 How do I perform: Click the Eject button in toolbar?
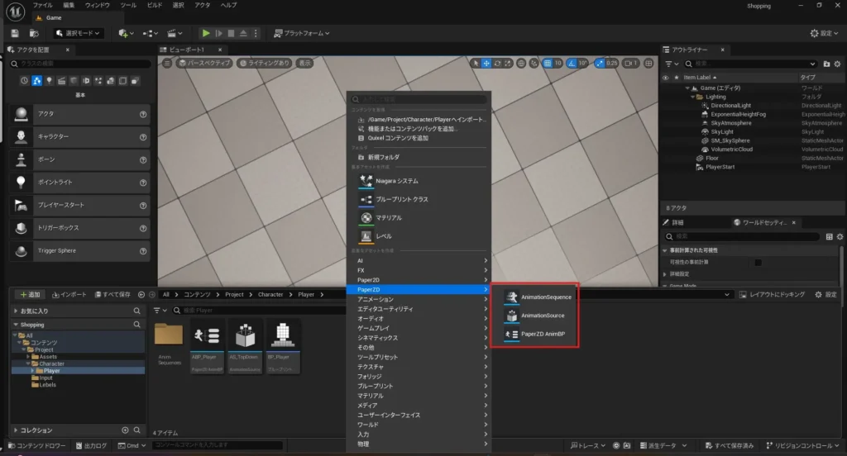[x=244, y=34]
